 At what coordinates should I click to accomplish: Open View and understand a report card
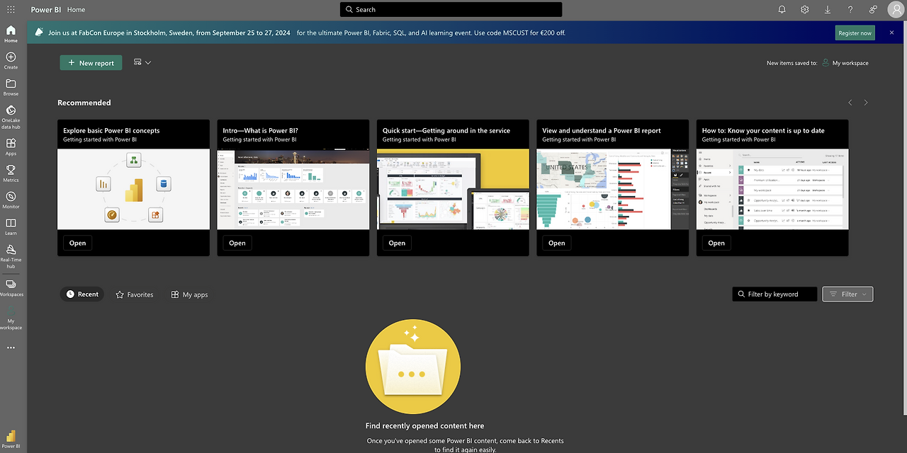click(x=557, y=243)
